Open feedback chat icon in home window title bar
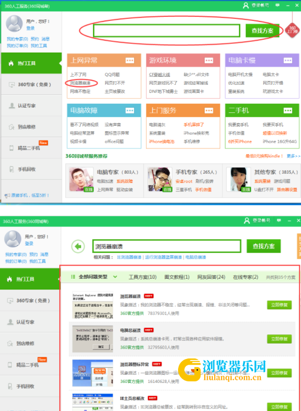The height and width of the screenshot is (411, 301). [278, 5]
